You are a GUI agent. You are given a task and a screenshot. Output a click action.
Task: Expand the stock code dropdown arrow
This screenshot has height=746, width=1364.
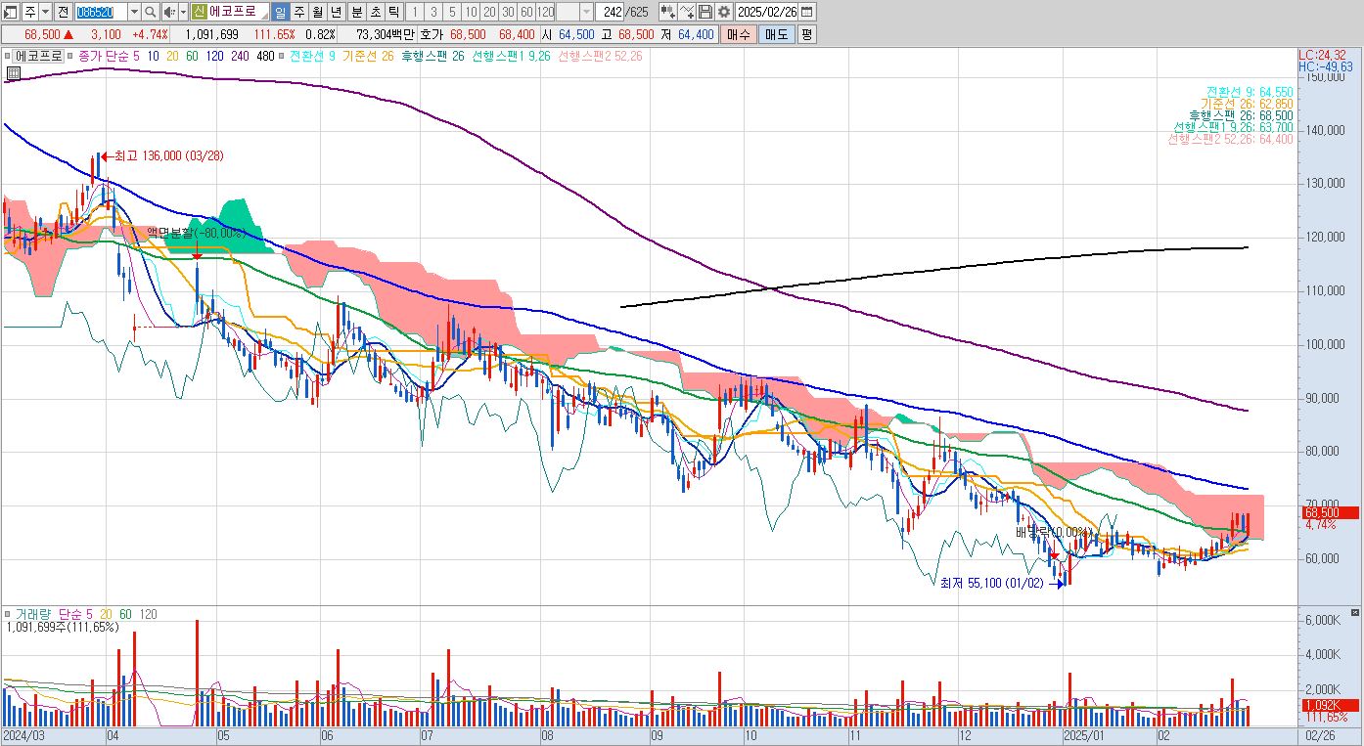pos(134,12)
